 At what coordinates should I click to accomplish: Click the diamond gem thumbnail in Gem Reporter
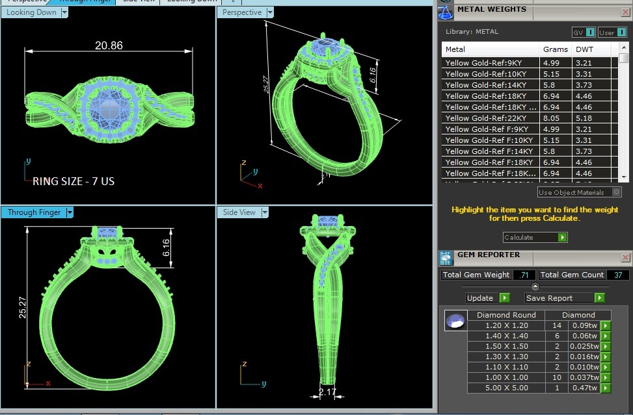point(455,321)
